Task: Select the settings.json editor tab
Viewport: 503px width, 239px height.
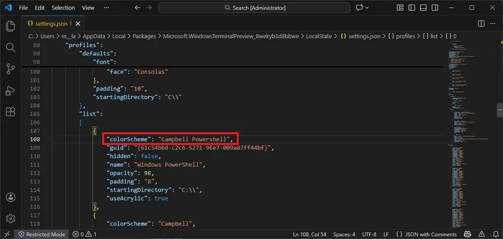Action: tap(53, 24)
